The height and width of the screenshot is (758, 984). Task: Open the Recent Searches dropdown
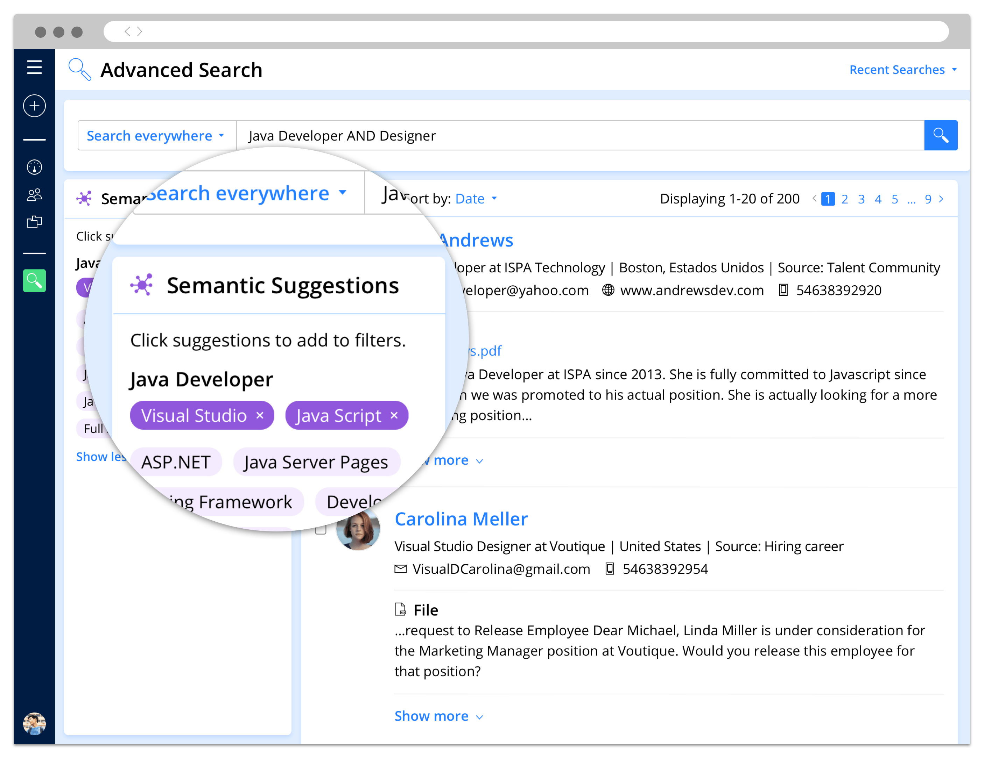point(903,70)
